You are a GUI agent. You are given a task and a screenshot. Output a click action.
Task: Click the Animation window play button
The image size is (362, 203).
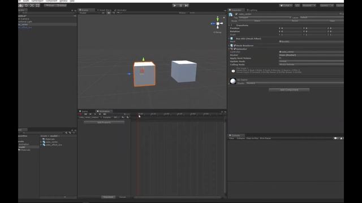tap(95, 114)
